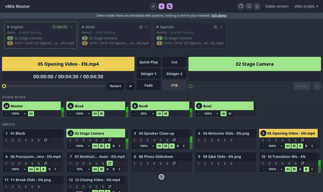This screenshot has height=192, width=323.
Task: Toggle speaker icon on 05 Opening Video input
Action: 288,146
